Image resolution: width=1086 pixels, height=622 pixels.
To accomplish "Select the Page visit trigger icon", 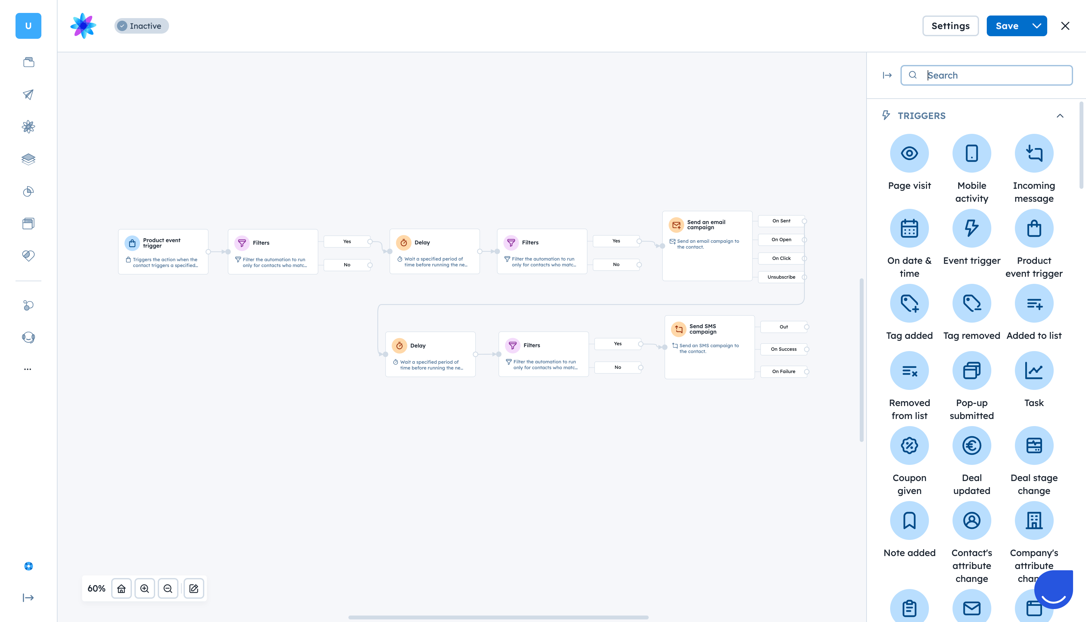I will point(909,153).
